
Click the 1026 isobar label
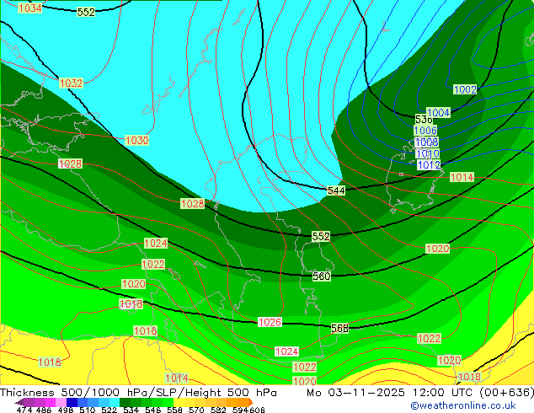pyautogui.click(x=270, y=322)
